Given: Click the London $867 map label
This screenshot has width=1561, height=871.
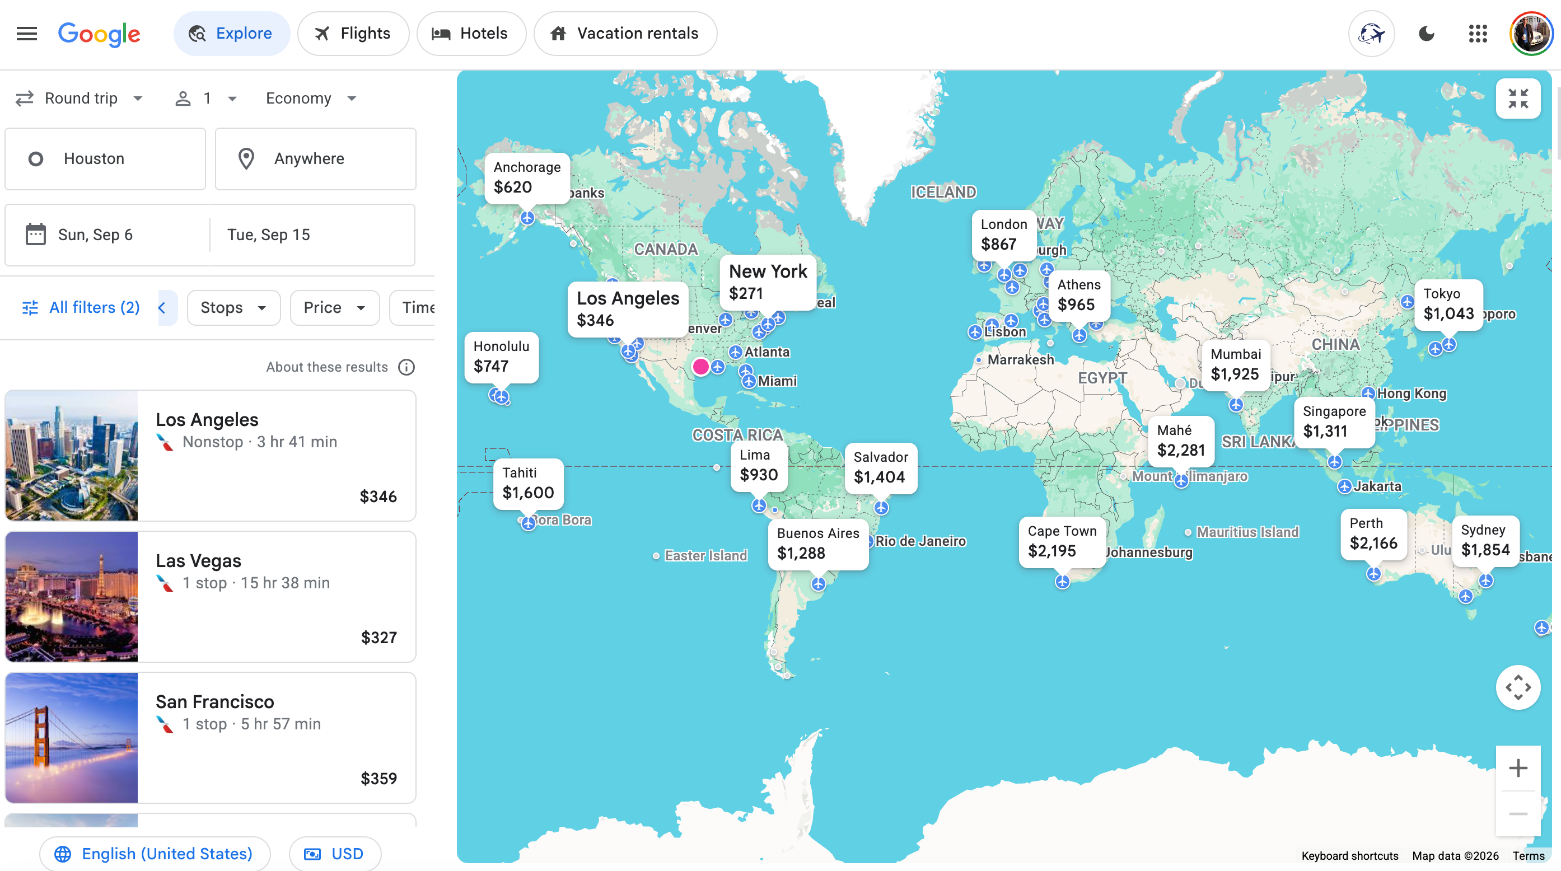Looking at the screenshot, I should (x=1003, y=235).
